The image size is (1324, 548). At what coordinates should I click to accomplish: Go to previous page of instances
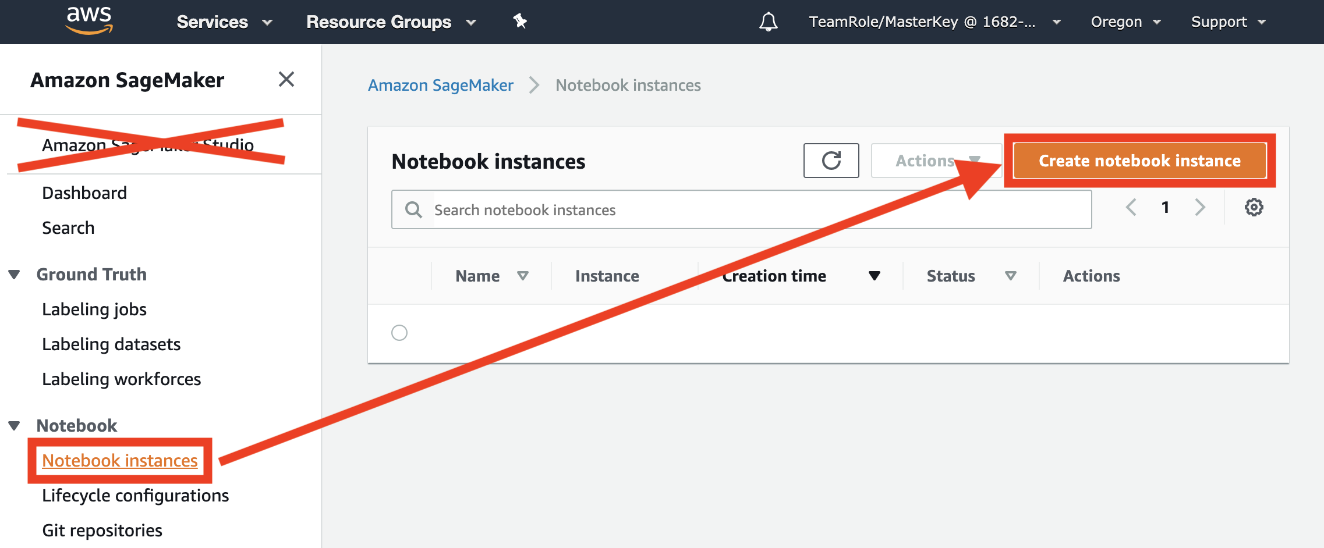coord(1131,207)
